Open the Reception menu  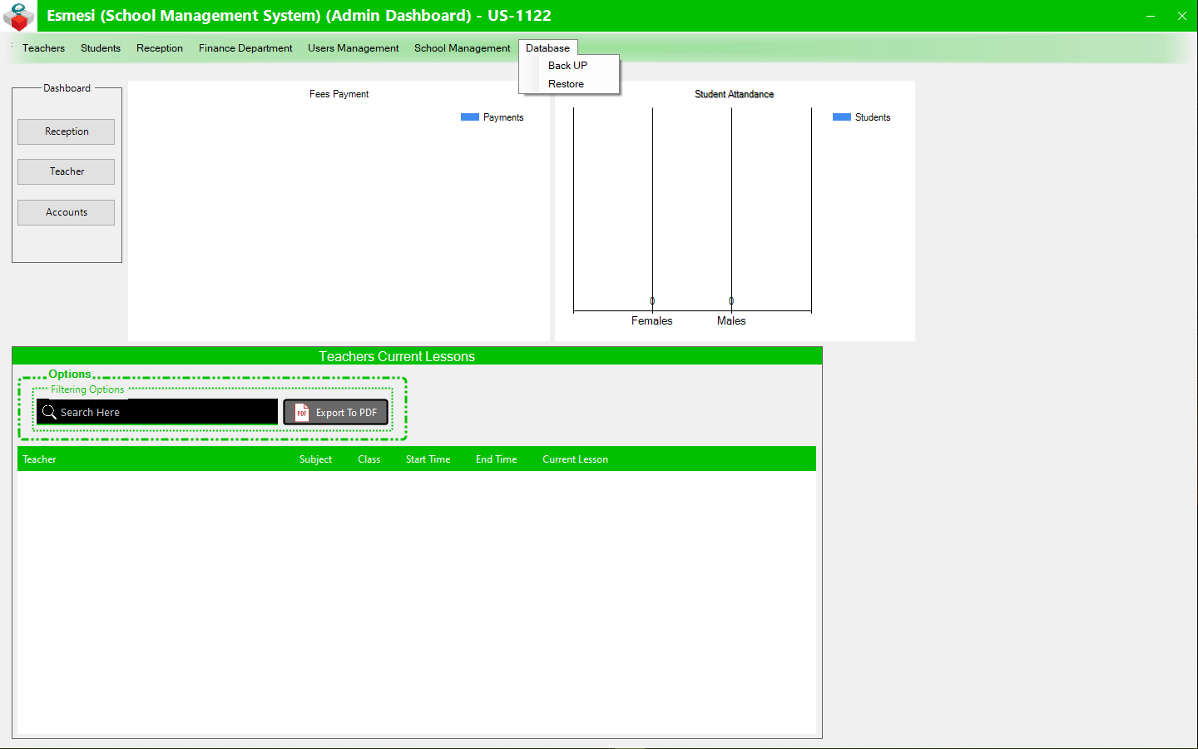click(x=160, y=48)
